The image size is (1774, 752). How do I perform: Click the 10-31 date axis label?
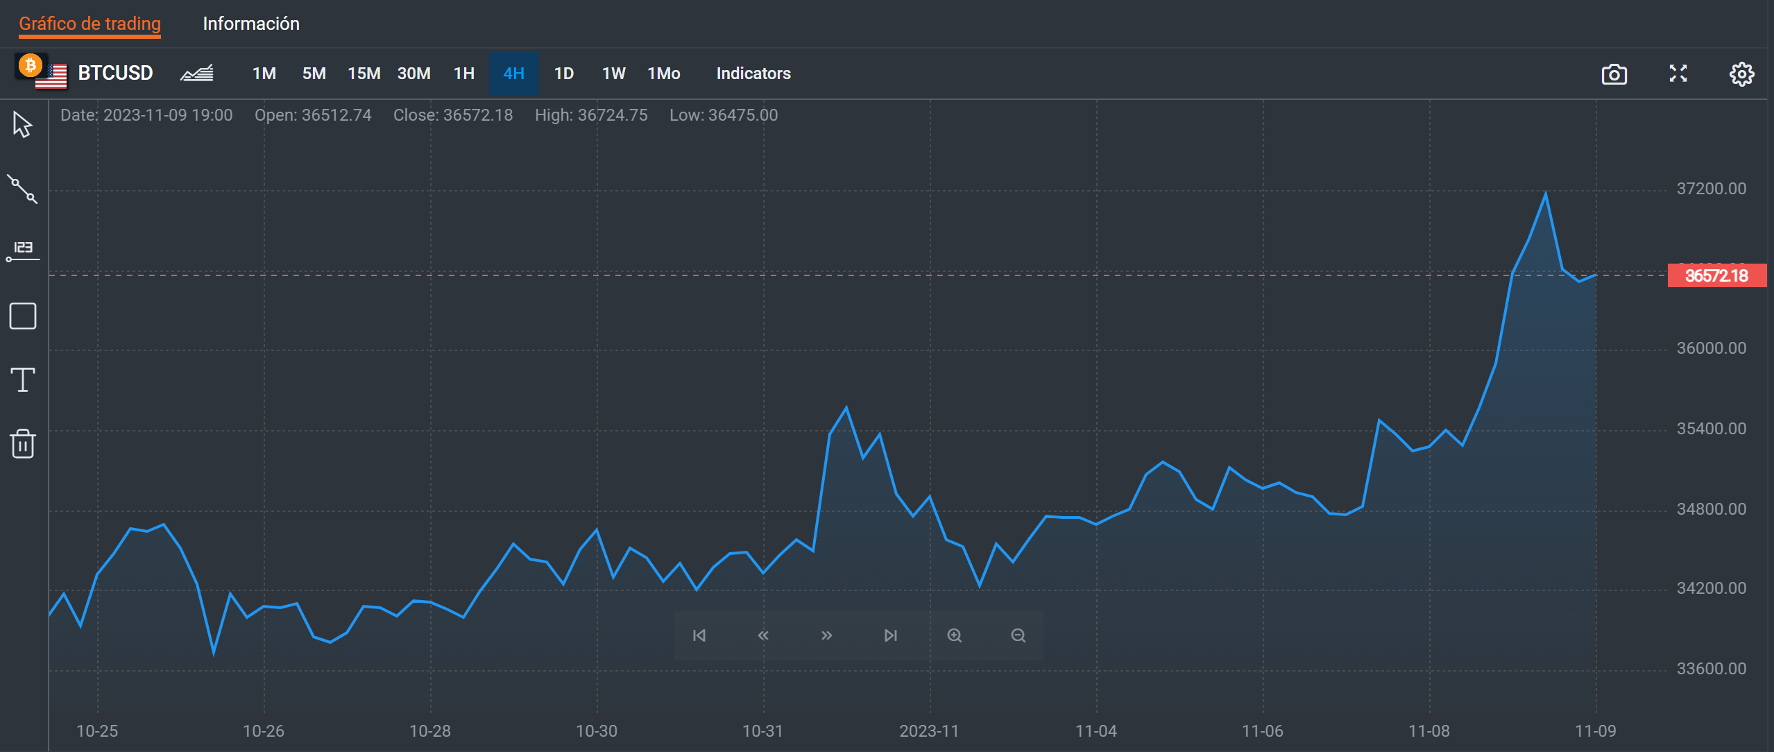[763, 731]
